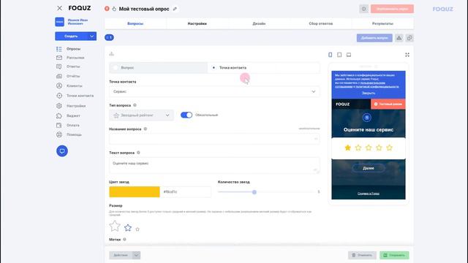Screen dimensions: 468x263
Task: Open the Точка контакта dropdown showing Сервис
Action: pos(214,91)
